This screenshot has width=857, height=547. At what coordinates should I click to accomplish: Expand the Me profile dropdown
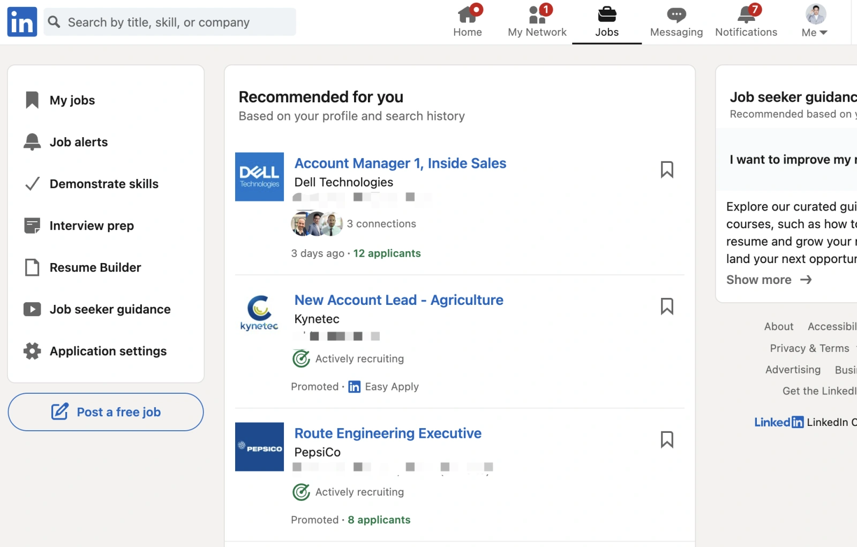[x=815, y=33]
